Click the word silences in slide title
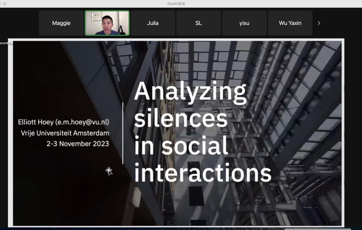Screen dimensions: 362x230 181,119
